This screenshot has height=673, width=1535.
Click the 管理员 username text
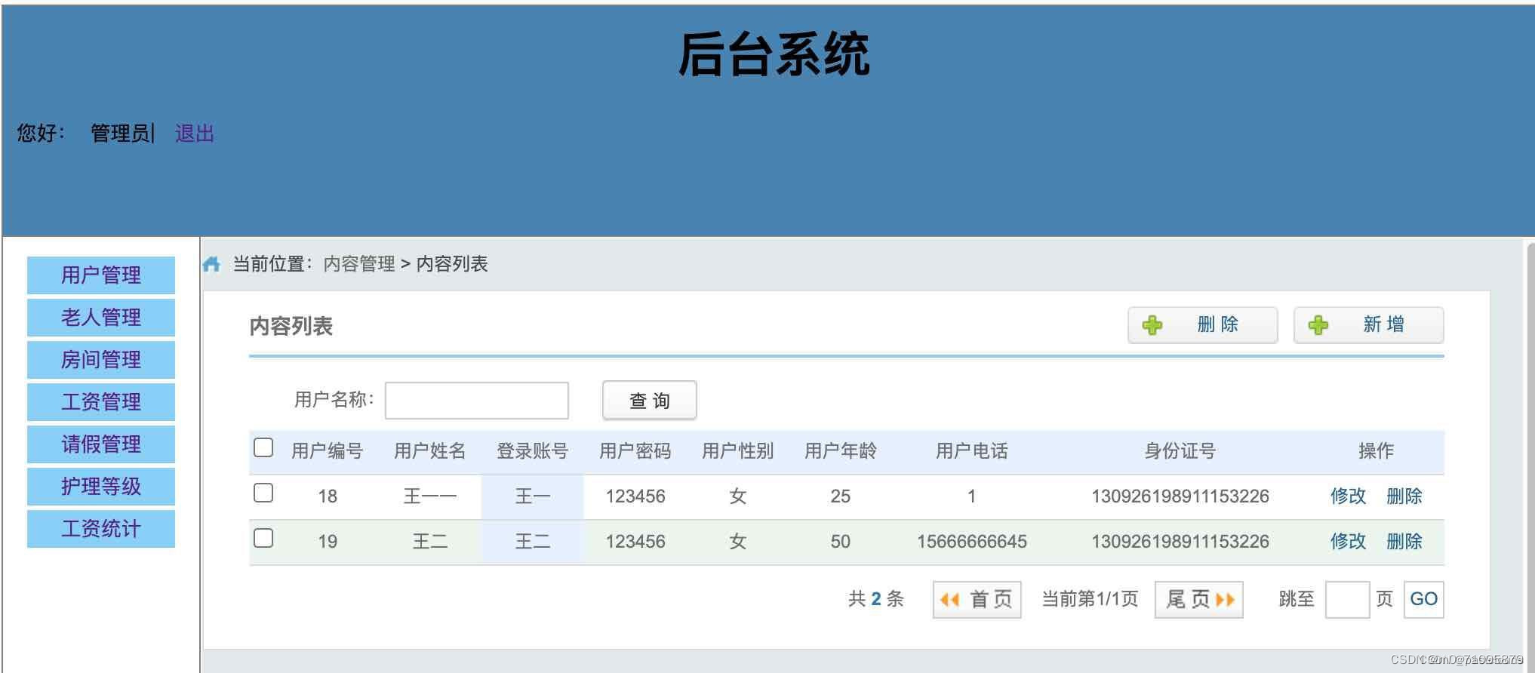pos(120,134)
